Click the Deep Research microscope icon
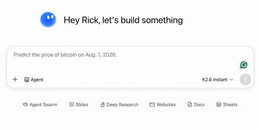 [103, 105]
